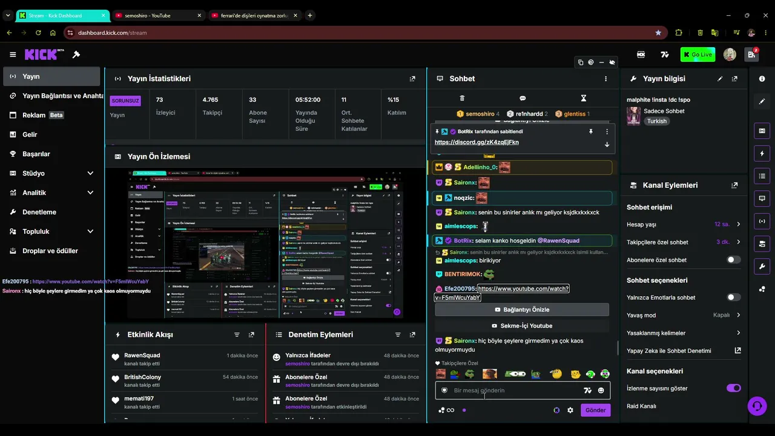Open the hamburger menu beside the Kick logo
This screenshot has width=775, height=436.
pos(13,54)
